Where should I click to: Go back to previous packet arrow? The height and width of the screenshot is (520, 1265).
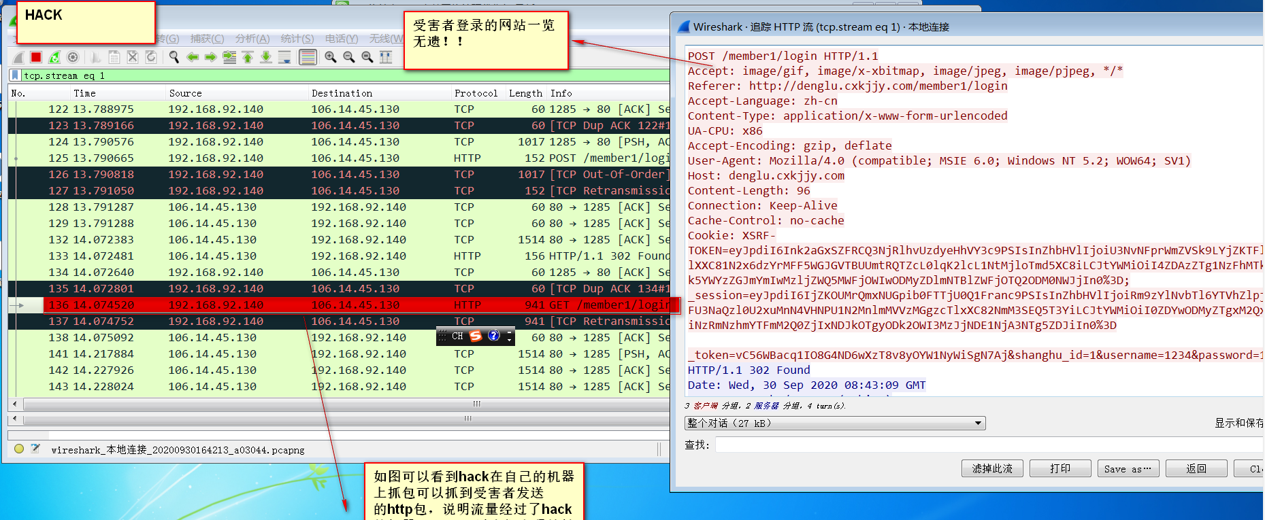[x=193, y=57]
